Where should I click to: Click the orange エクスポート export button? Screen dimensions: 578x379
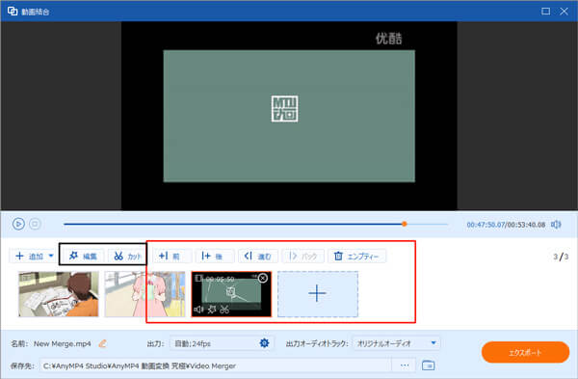(x=525, y=352)
